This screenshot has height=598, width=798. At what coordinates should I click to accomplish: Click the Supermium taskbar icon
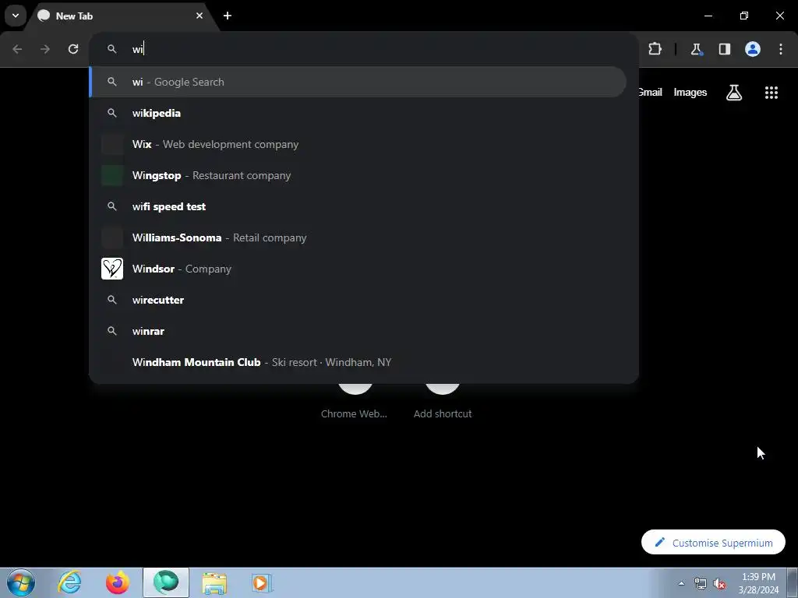pyautogui.click(x=166, y=582)
